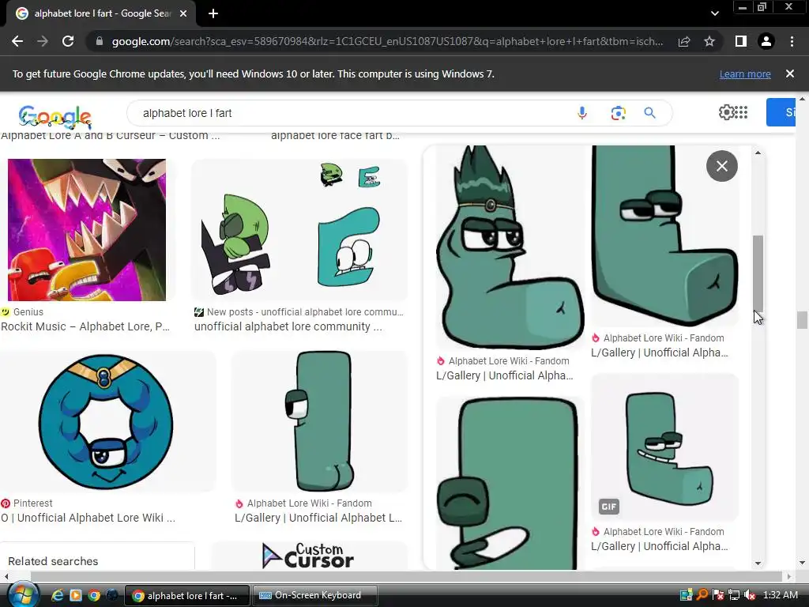Open the muted volume tray icon

(x=751, y=595)
